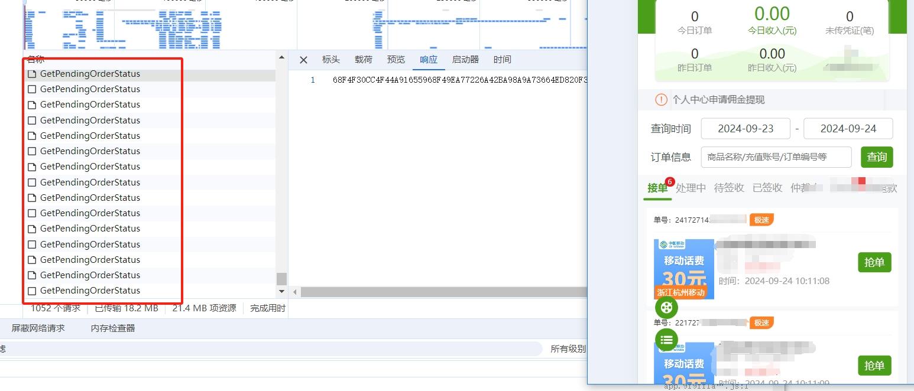Click the 今日收入(元) 0.00 figure
914x391 pixels.
772,14
